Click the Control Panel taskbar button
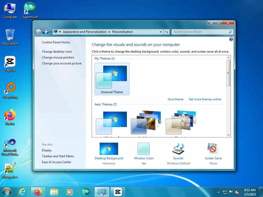 pos(102,192)
